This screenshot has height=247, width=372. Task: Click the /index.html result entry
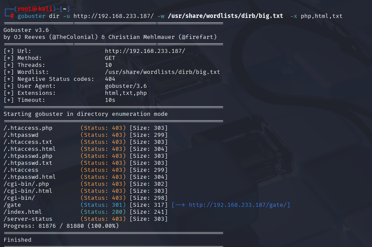(23, 212)
